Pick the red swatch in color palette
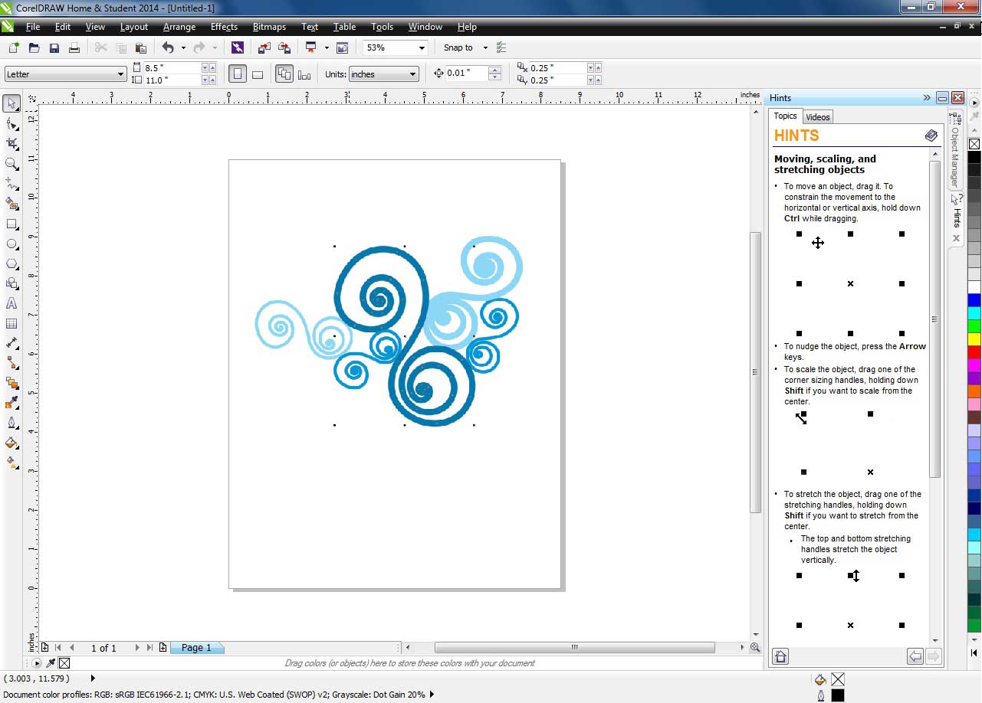 [x=974, y=352]
